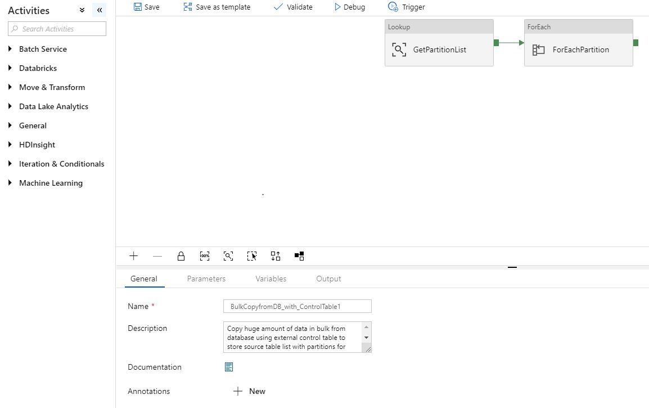Click New to add an annotation
The height and width of the screenshot is (408, 649).
click(x=257, y=392)
